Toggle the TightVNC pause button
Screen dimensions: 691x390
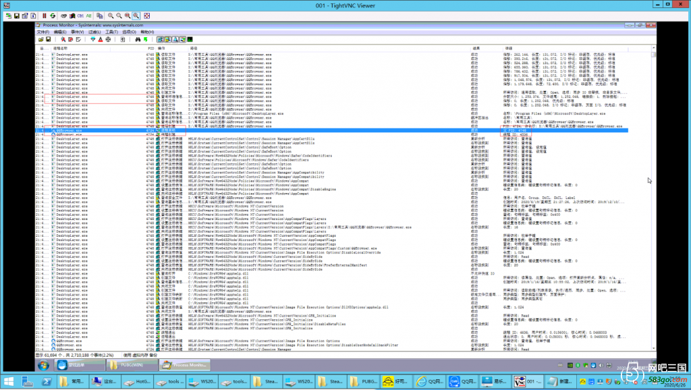(44, 16)
